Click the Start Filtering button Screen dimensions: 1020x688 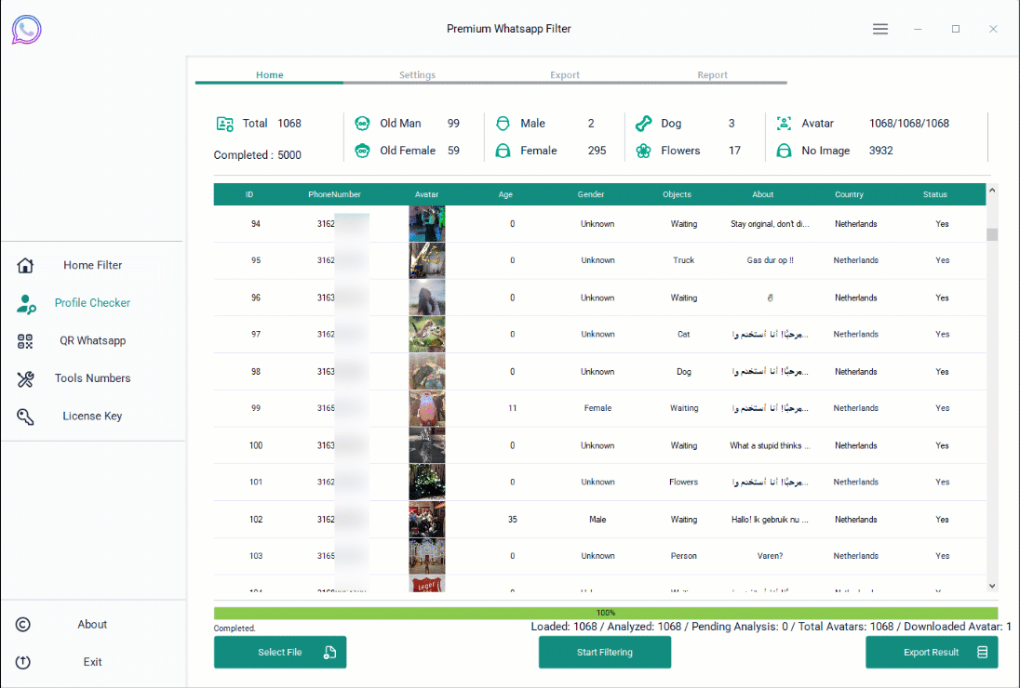click(605, 653)
